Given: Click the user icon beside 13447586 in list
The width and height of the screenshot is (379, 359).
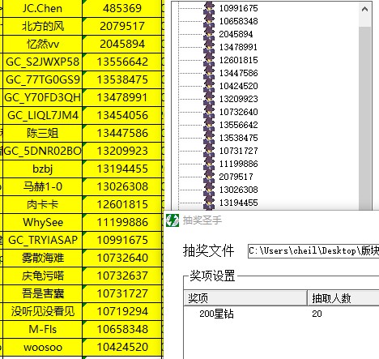Looking at the screenshot, I should coord(209,73).
